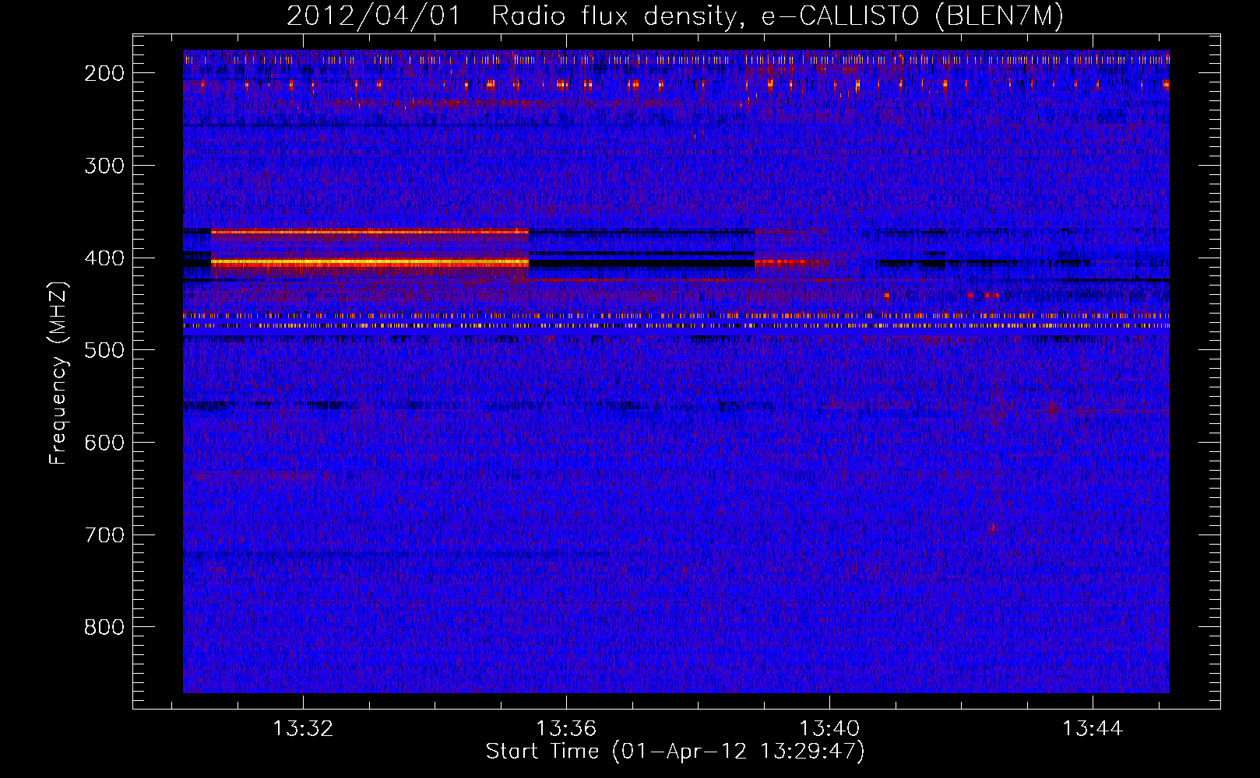Click the '13:36' time tick label

coord(566,728)
